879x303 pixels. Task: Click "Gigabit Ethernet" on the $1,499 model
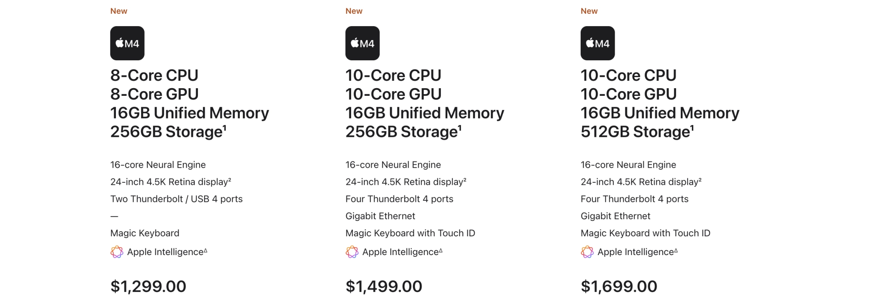tap(380, 216)
